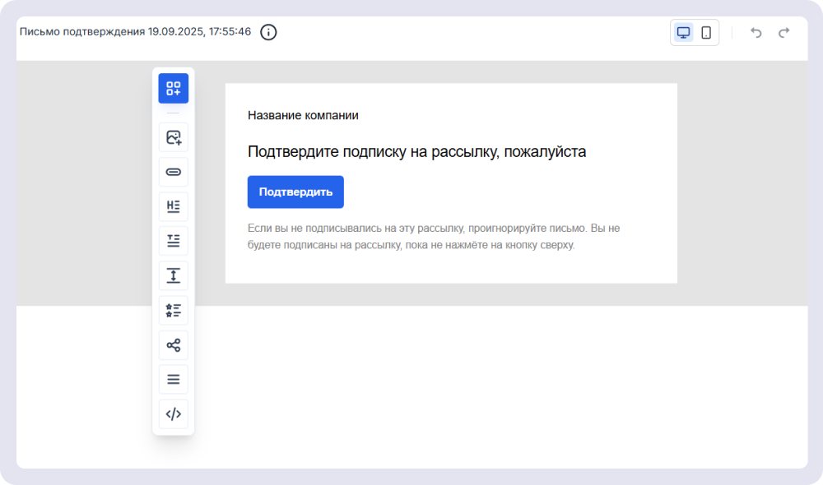Open the HTML code block tool
Viewport: 823px width, 485px height.
click(x=173, y=413)
